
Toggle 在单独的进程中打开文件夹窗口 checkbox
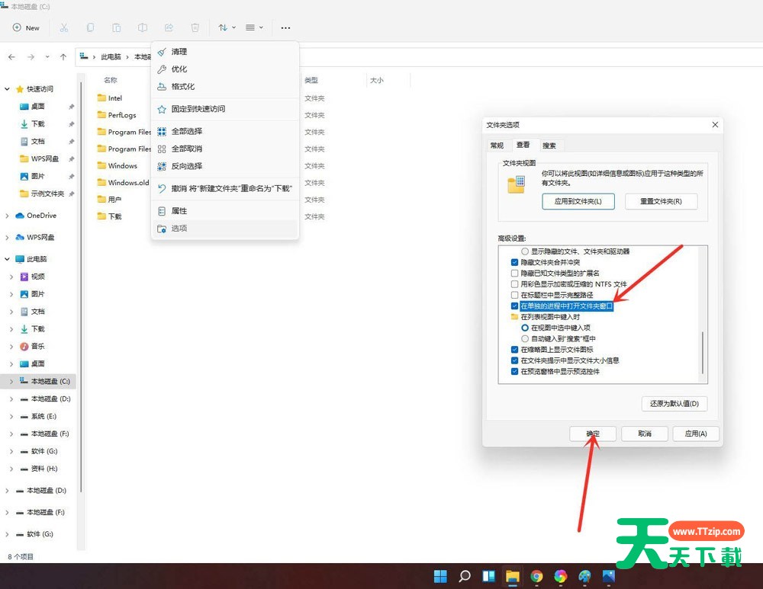click(514, 306)
